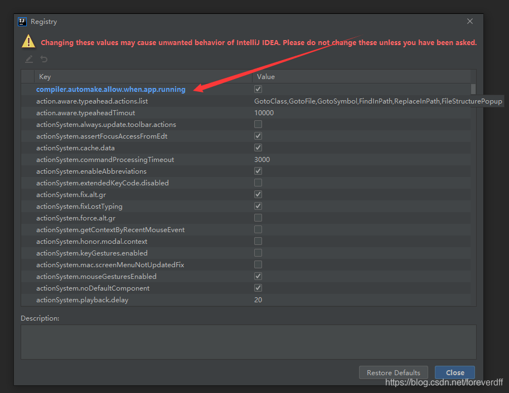Image resolution: width=509 pixels, height=393 pixels.
Task: Check actionSystem.getContextByRecentMouseEvent checkbox
Action: pyautogui.click(x=258, y=229)
